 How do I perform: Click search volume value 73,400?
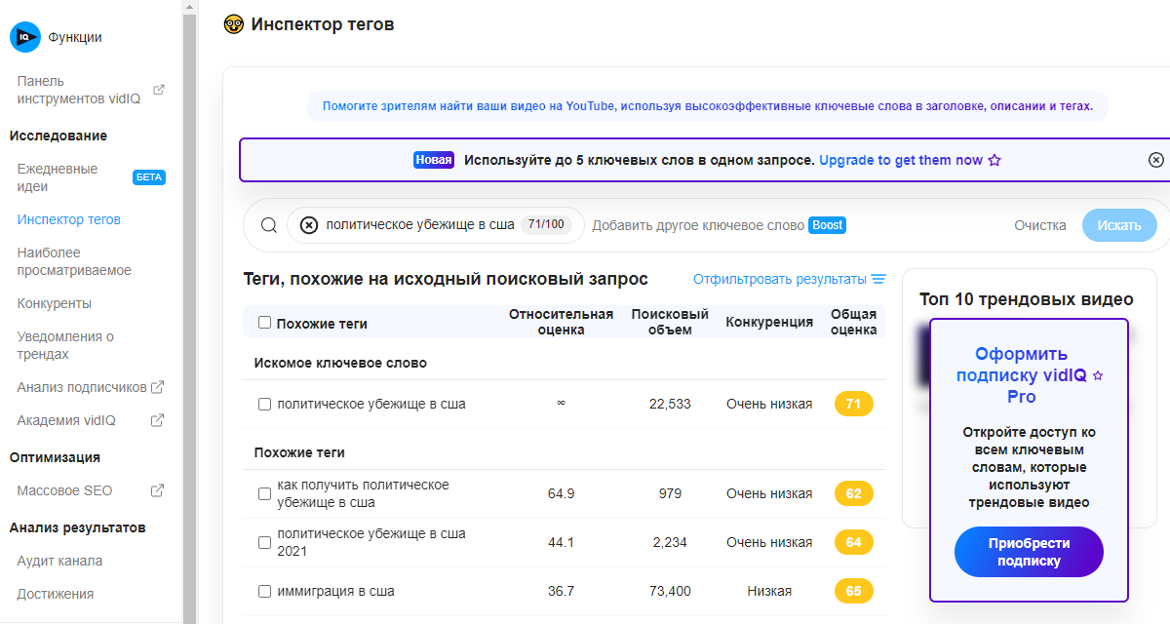pos(670,591)
